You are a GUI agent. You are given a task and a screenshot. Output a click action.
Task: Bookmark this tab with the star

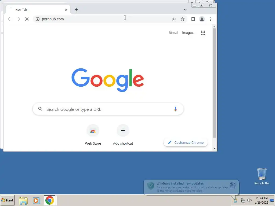pos(183,19)
